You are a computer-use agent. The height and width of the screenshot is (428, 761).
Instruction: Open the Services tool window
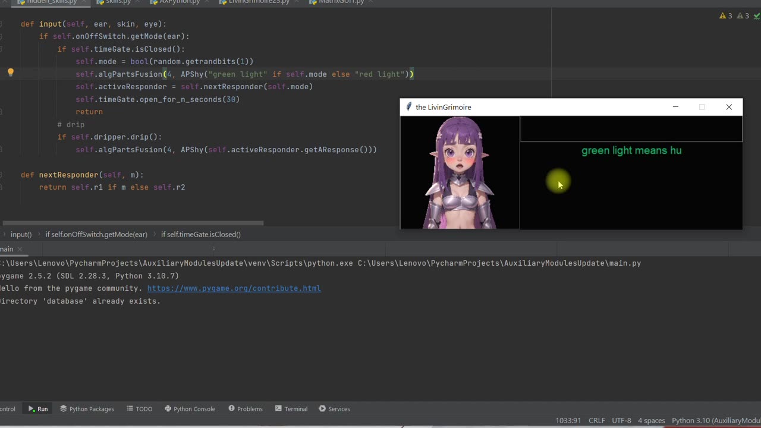tap(334, 409)
